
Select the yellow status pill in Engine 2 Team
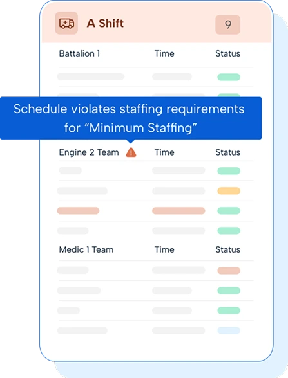click(229, 191)
